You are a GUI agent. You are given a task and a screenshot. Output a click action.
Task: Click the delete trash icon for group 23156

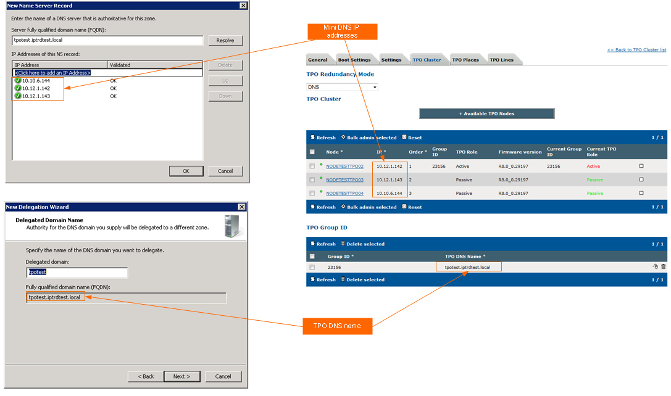click(x=664, y=266)
